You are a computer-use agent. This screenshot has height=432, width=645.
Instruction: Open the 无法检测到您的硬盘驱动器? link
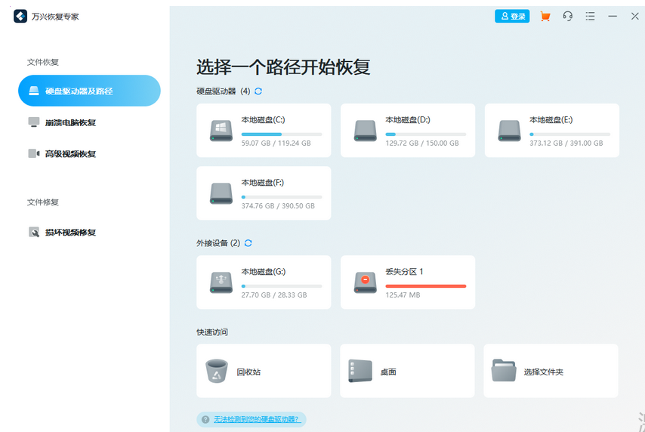tap(258, 419)
